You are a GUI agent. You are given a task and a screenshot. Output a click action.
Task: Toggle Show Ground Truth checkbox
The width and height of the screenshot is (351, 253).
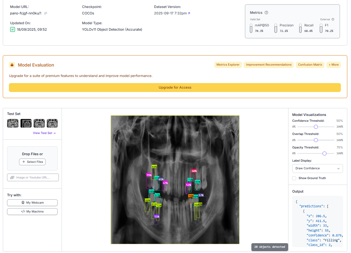click(x=294, y=178)
